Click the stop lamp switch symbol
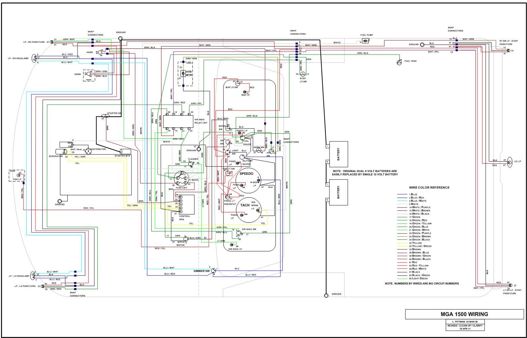The width and height of the screenshot is (527, 338). click(x=303, y=74)
